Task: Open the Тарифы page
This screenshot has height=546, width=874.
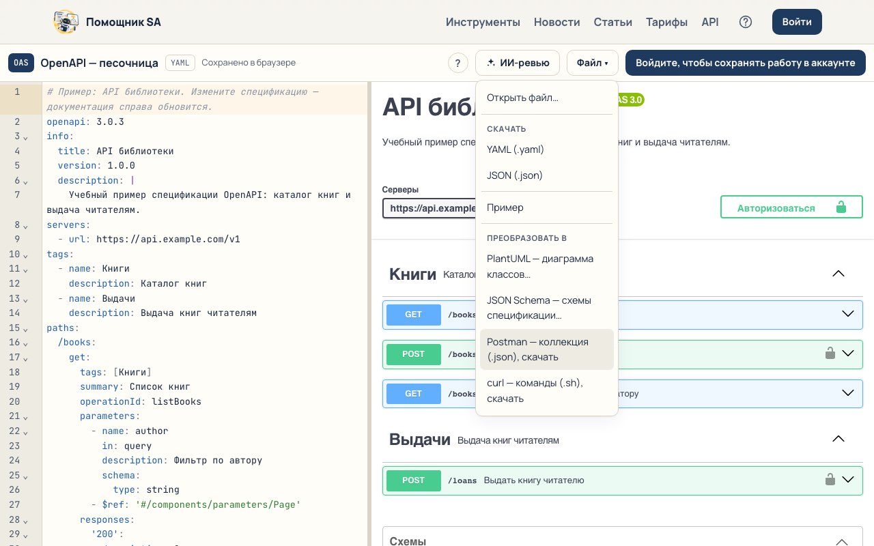Action: click(667, 22)
